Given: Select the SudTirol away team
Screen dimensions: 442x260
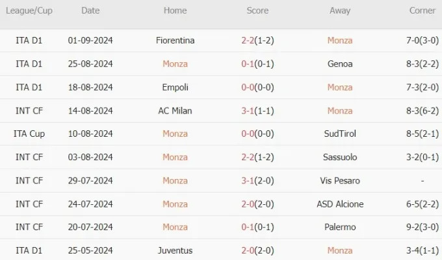Looking at the screenshot, I should tap(340, 134).
